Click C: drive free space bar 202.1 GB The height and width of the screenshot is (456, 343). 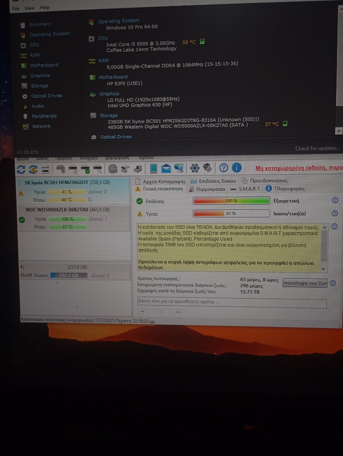click(69, 275)
